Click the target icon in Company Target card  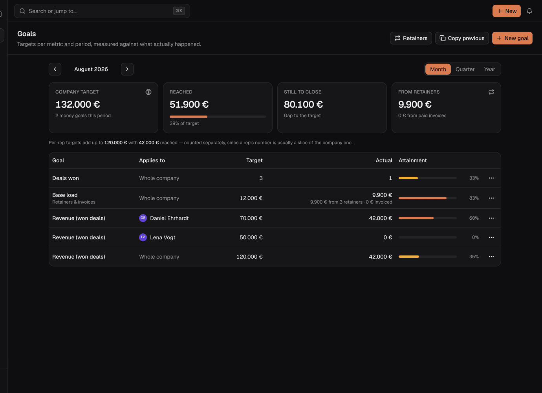148,92
